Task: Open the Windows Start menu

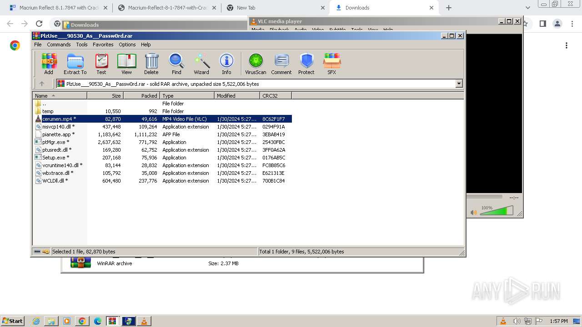Action: coord(12,321)
